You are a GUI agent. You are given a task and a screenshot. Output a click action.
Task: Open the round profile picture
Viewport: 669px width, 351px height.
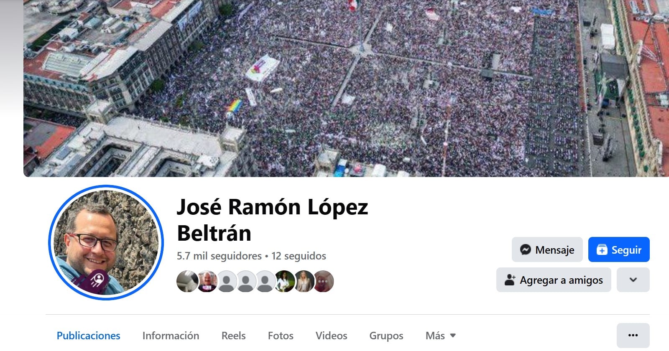tap(106, 242)
